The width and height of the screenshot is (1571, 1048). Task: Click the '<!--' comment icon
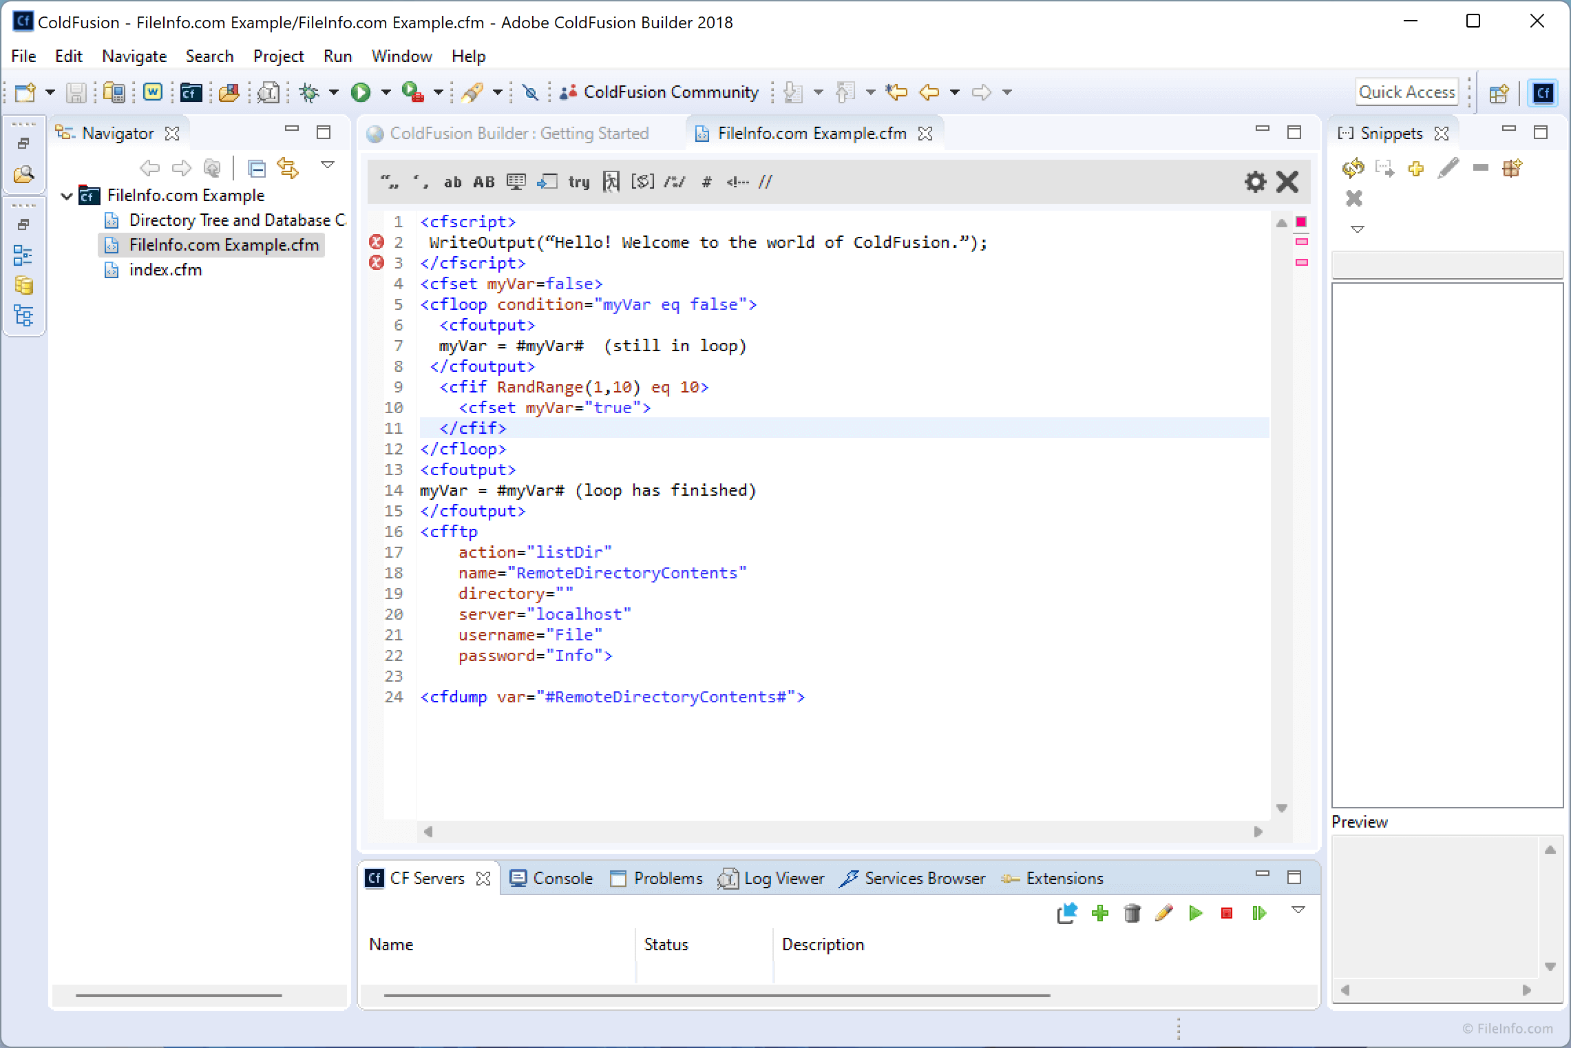tap(737, 182)
